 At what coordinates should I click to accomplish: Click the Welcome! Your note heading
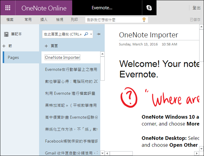coord(159,69)
